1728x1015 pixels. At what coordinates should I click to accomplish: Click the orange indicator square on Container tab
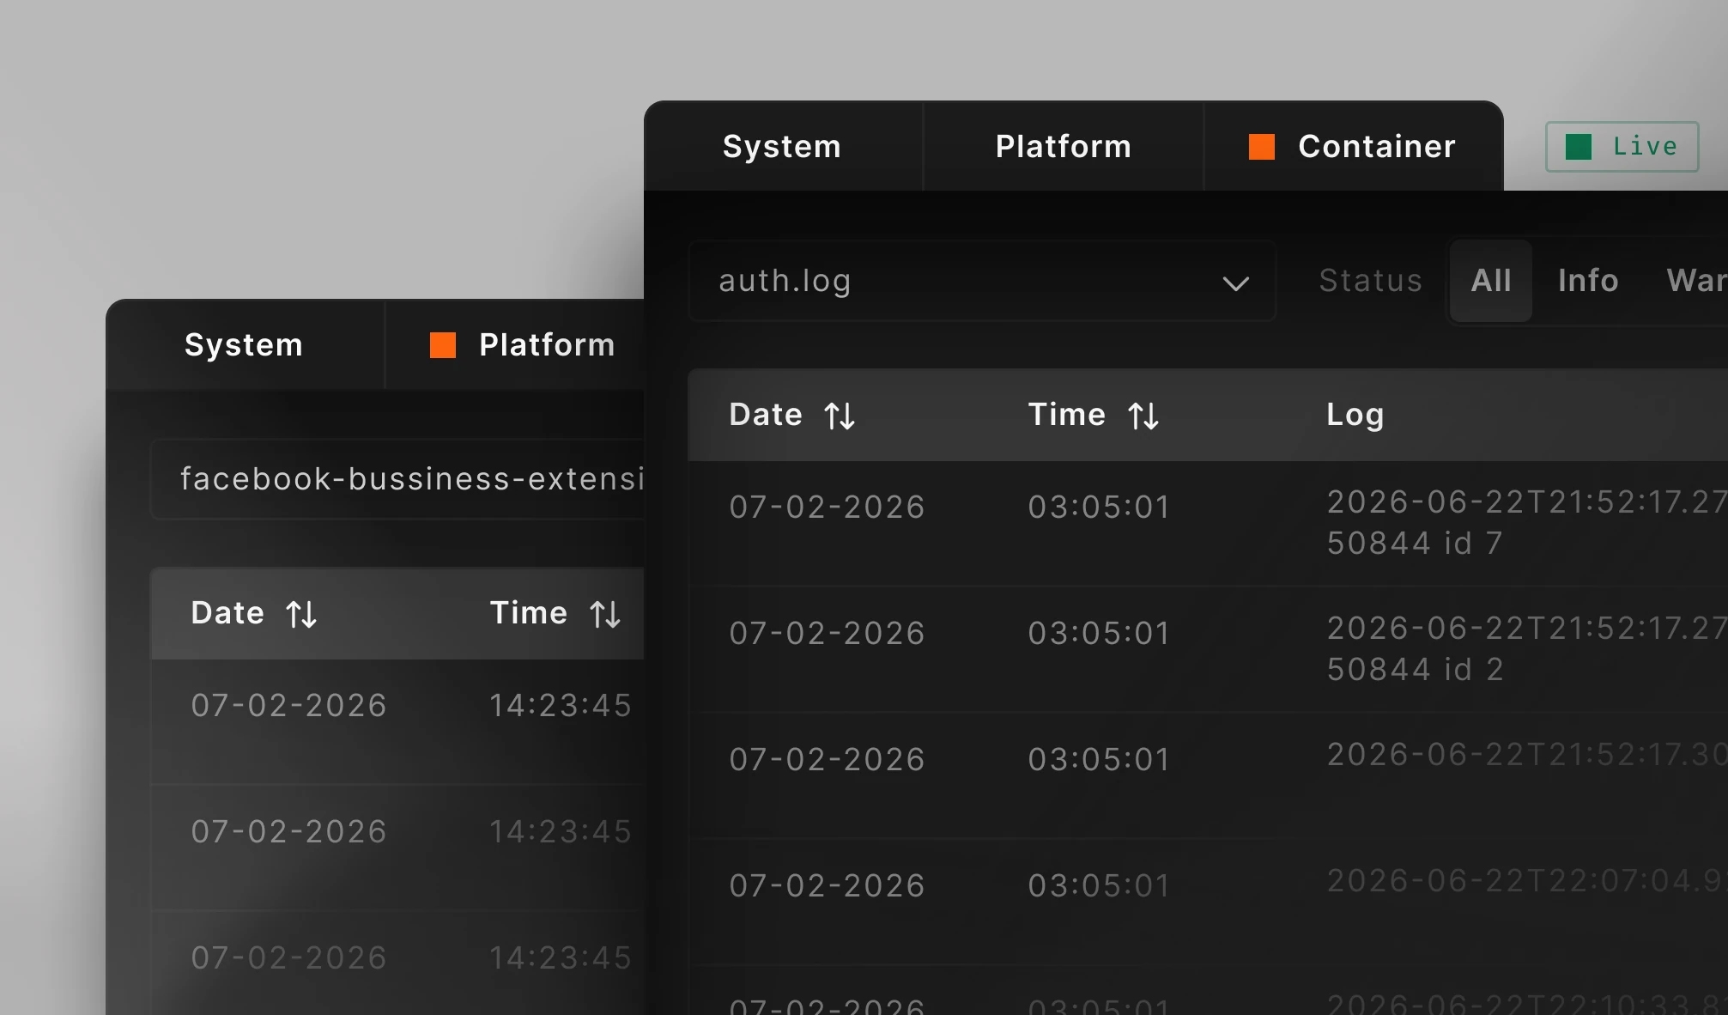coord(1261,147)
